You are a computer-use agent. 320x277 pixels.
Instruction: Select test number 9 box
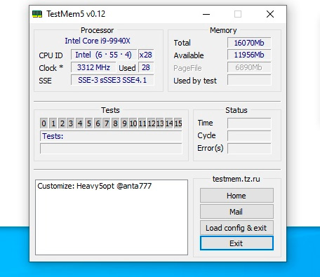coord(124,123)
